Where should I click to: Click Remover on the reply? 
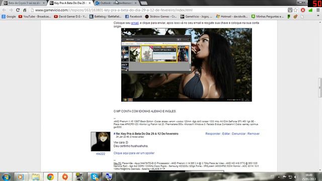[x=254, y=134]
